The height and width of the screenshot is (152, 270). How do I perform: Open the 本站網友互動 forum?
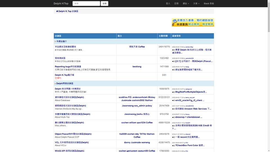(66, 47)
